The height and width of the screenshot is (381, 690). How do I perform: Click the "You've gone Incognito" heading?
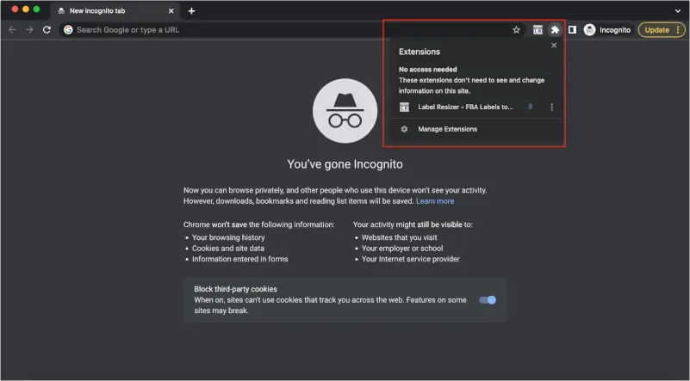tap(345, 164)
